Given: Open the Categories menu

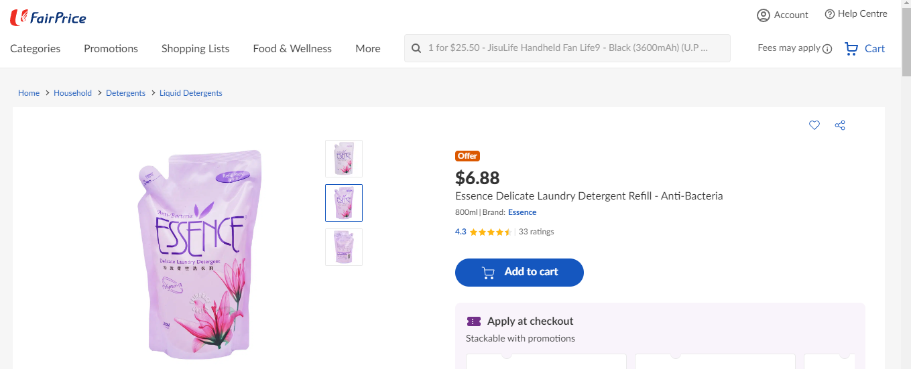Looking at the screenshot, I should [x=35, y=48].
